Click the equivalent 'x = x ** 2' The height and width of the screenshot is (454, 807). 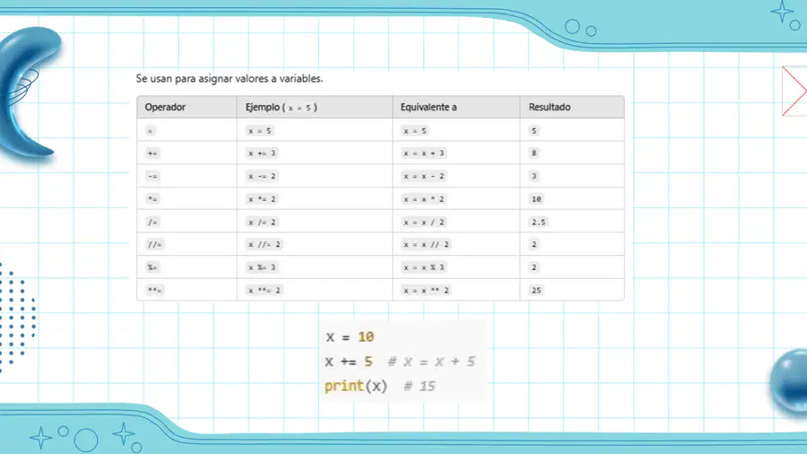click(426, 291)
